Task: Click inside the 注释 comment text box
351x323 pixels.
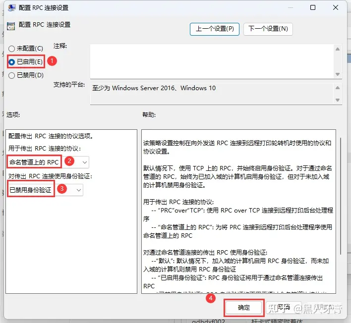Action: [212, 61]
